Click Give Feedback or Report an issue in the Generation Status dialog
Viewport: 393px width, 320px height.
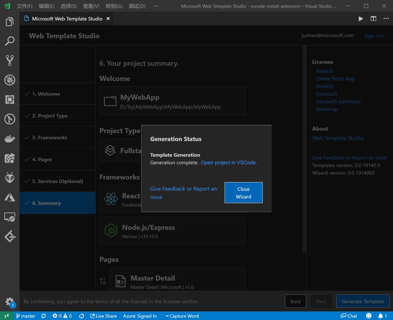coord(183,193)
